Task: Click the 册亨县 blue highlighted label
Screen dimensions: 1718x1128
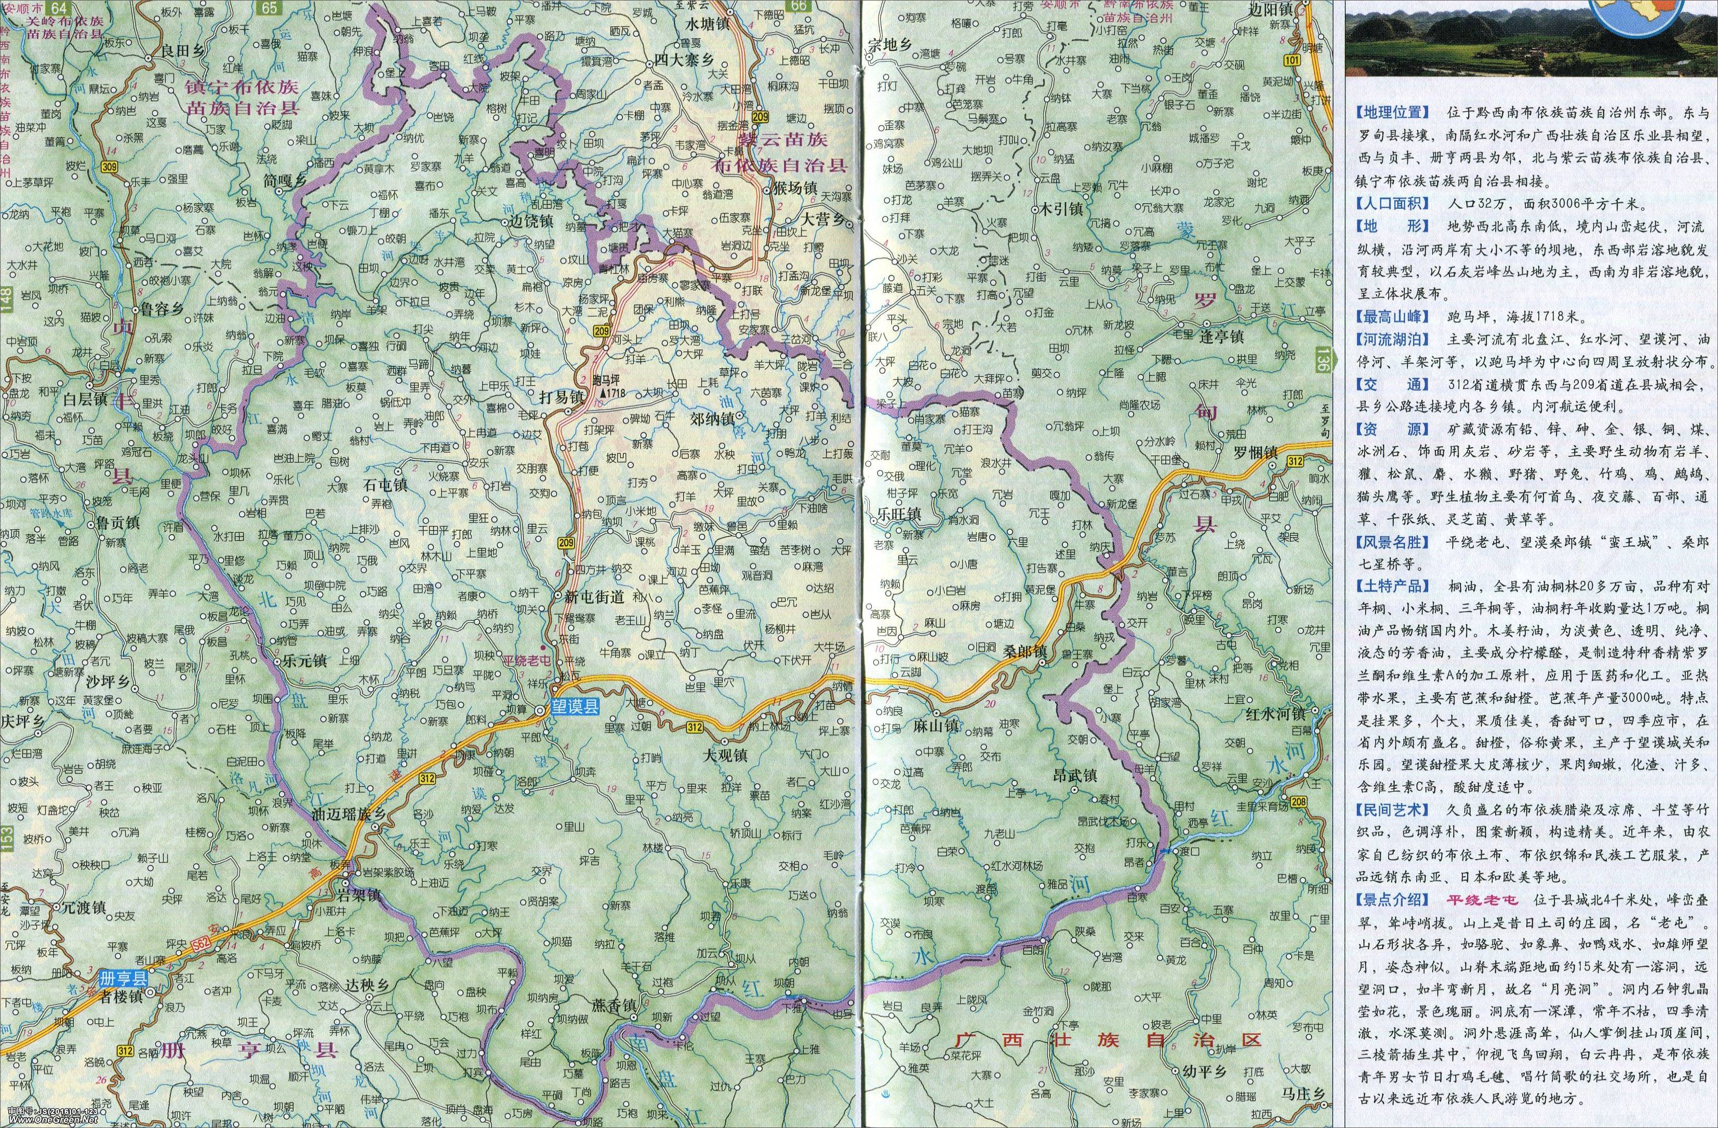Action: (x=123, y=979)
